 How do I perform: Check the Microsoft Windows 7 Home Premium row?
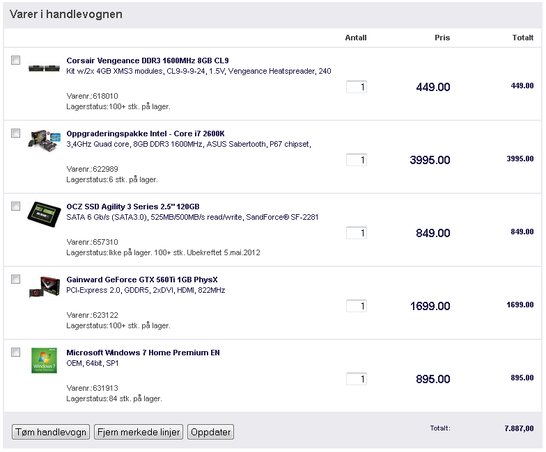coord(15,352)
